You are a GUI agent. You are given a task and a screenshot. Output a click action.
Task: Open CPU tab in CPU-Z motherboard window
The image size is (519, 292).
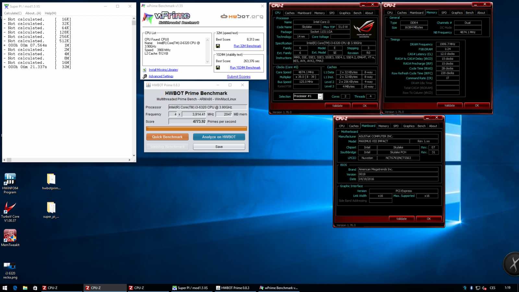pos(342,126)
